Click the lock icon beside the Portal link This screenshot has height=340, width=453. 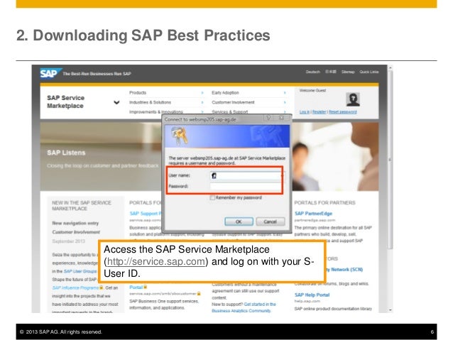[146, 287]
